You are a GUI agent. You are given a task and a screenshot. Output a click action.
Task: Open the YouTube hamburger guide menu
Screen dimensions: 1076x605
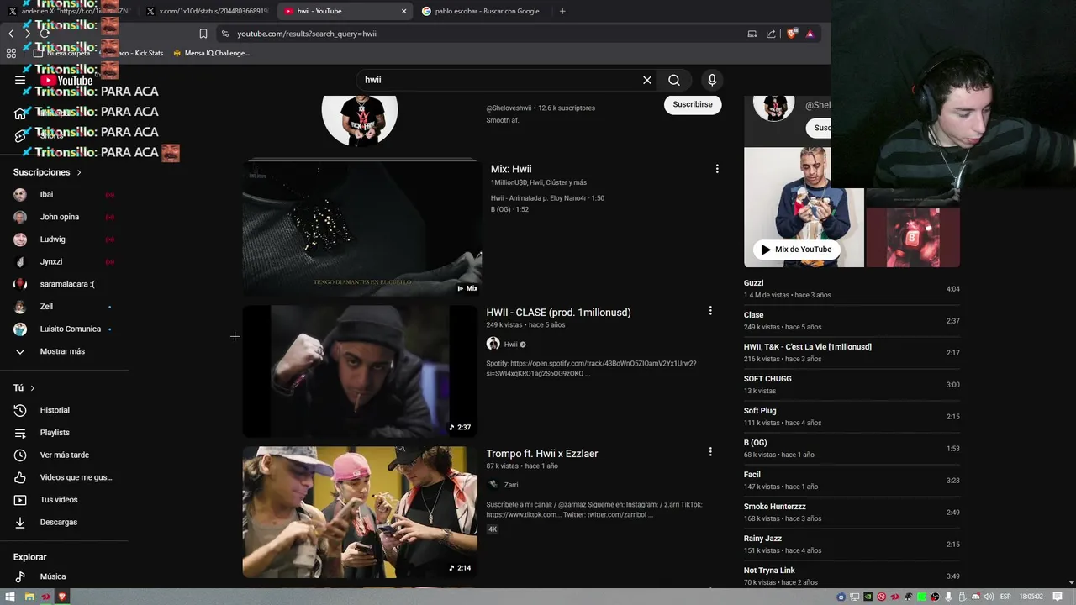point(20,80)
